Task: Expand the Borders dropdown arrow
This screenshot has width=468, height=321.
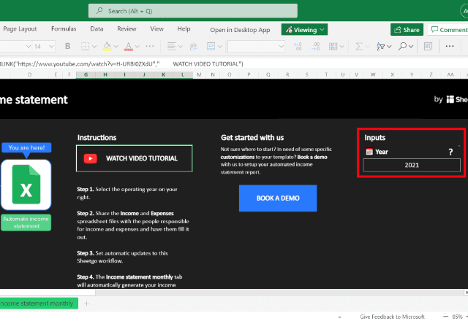Action: point(94,47)
